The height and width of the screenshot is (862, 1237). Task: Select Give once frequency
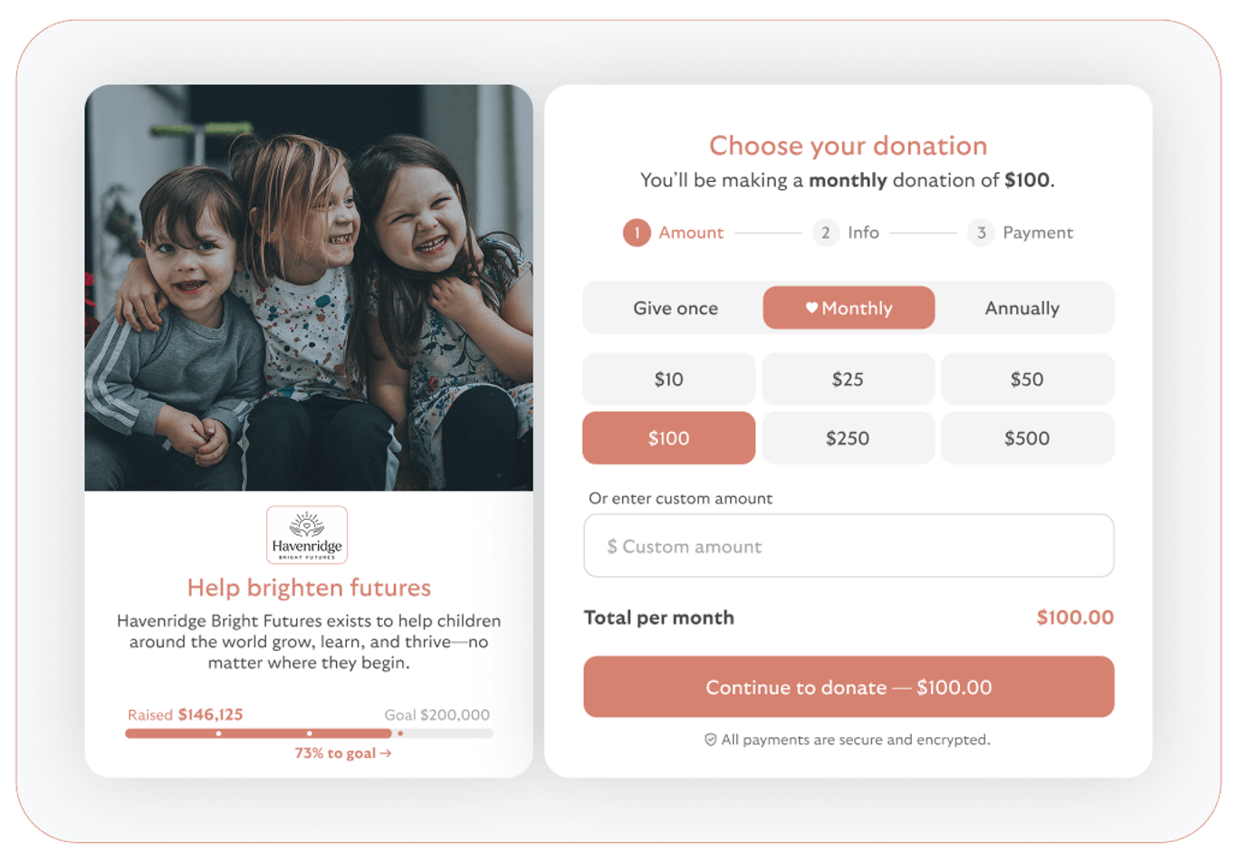[676, 308]
